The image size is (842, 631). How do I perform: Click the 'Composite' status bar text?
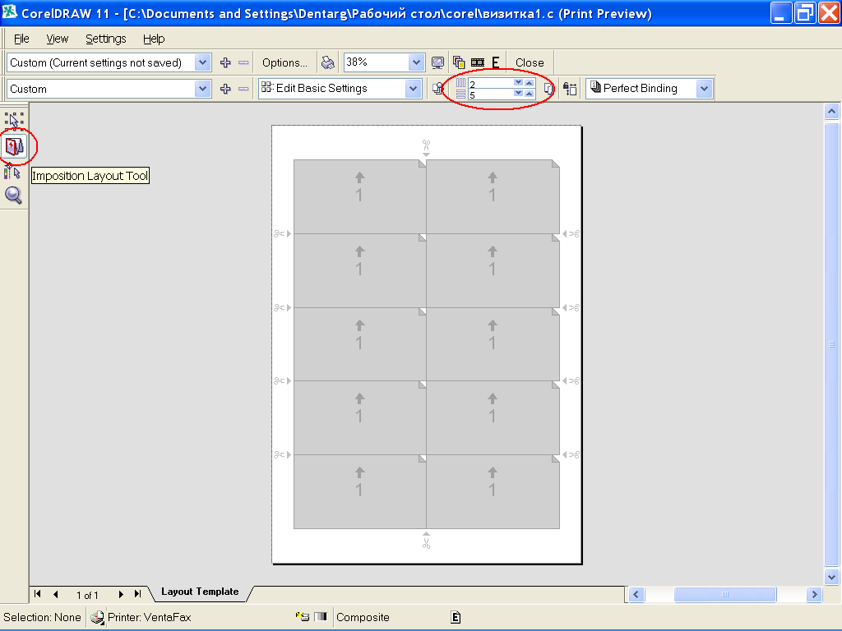coord(363,618)
